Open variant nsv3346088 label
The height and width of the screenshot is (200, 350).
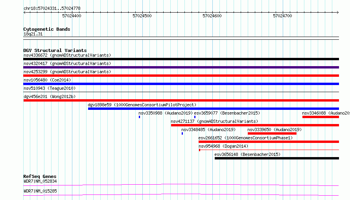(326, 113)
